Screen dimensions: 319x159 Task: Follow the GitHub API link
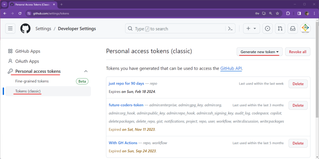click(x=231, y=68)
